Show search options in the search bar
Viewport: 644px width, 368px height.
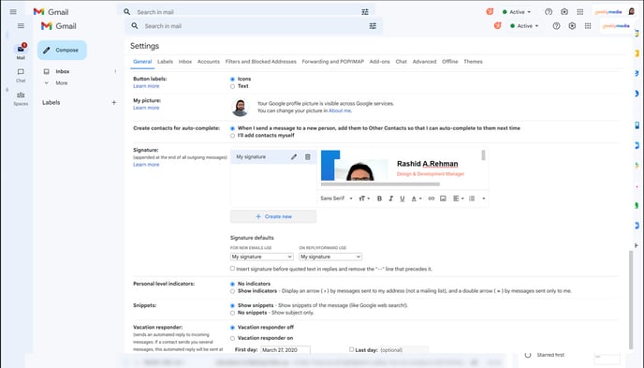point(373,26)
